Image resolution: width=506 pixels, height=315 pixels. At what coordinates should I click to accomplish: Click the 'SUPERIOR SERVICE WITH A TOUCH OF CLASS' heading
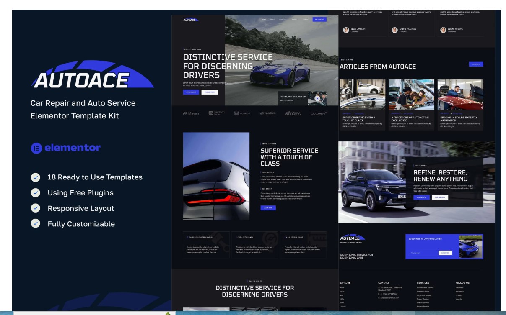click(x=289, y=157)
